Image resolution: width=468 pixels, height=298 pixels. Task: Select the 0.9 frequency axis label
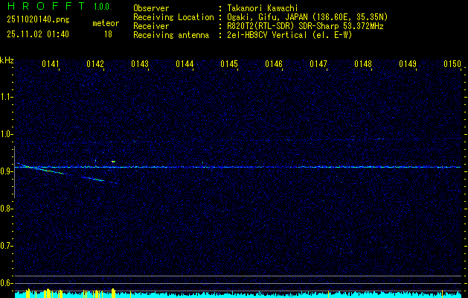pyautogui.click(x=7, y=171)
